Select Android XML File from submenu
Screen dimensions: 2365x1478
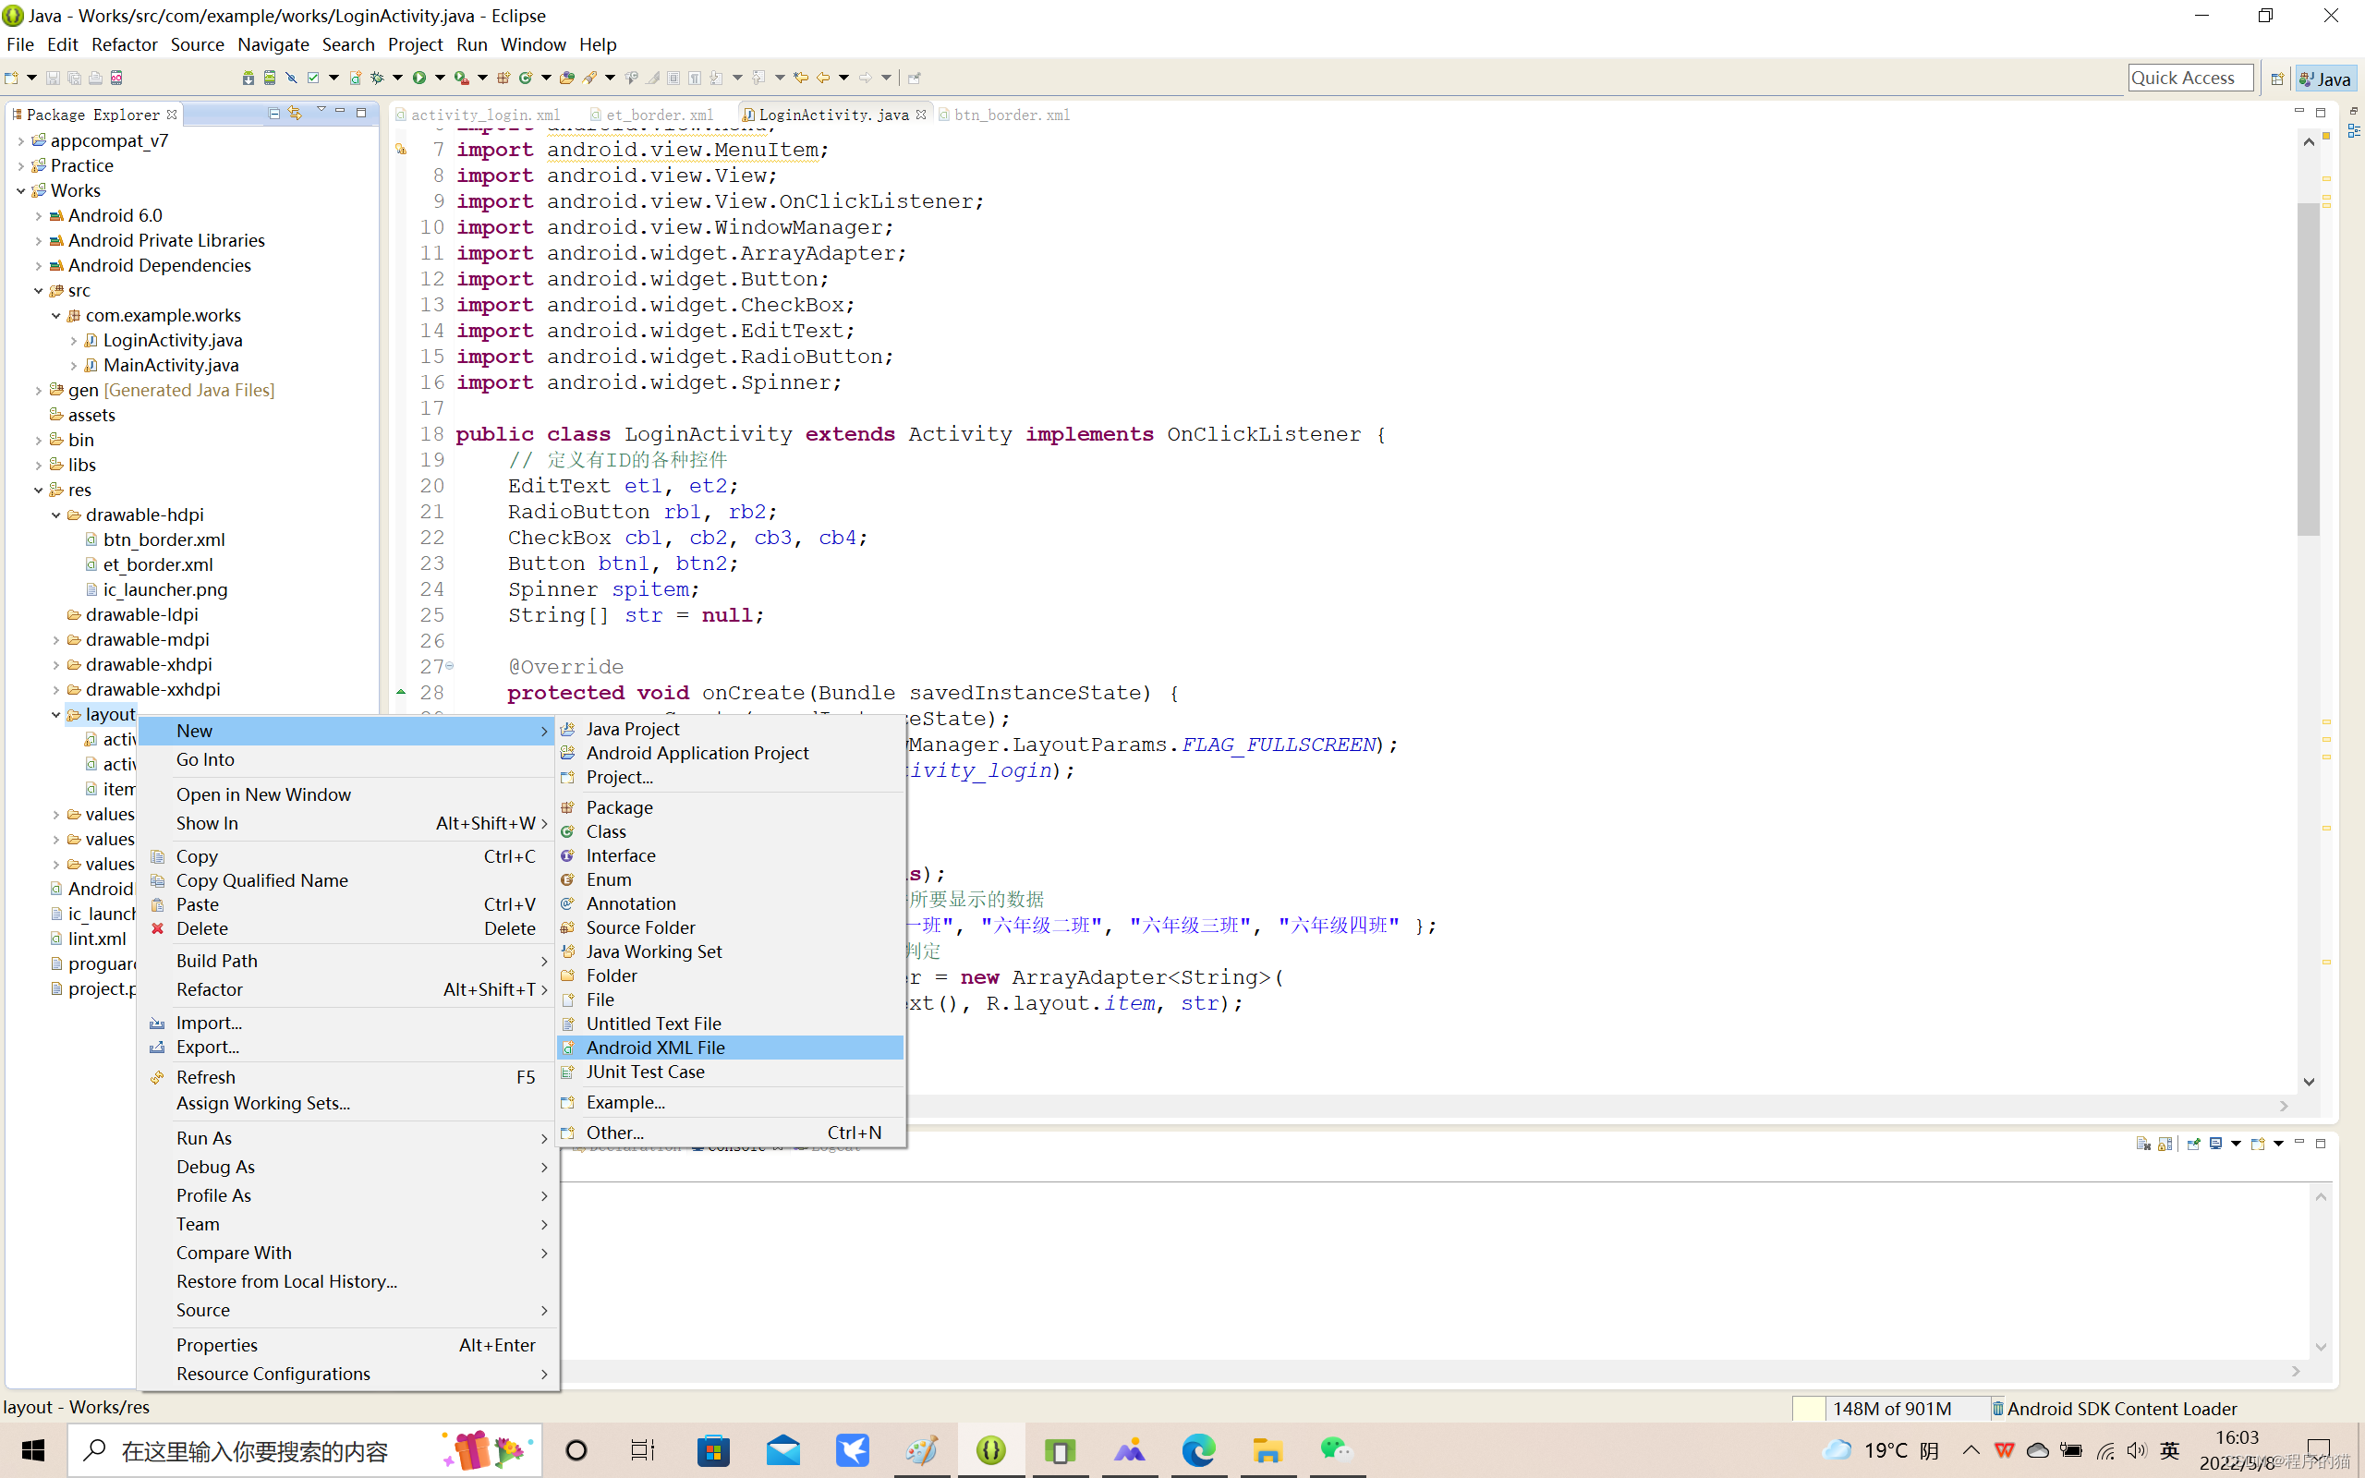[x=655, y=1047]
